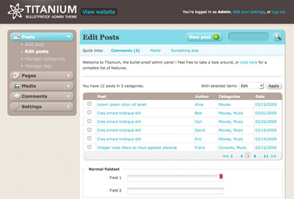The image size is (294, 199).
Task: Go to page 4 in pagination
Action: 241,156
